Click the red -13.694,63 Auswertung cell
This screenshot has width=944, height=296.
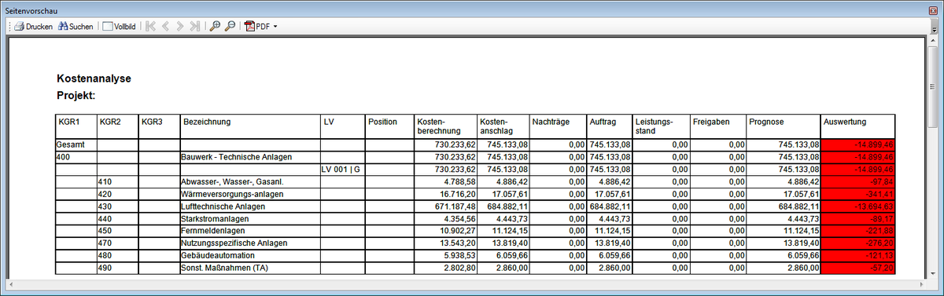click(857, 206)
